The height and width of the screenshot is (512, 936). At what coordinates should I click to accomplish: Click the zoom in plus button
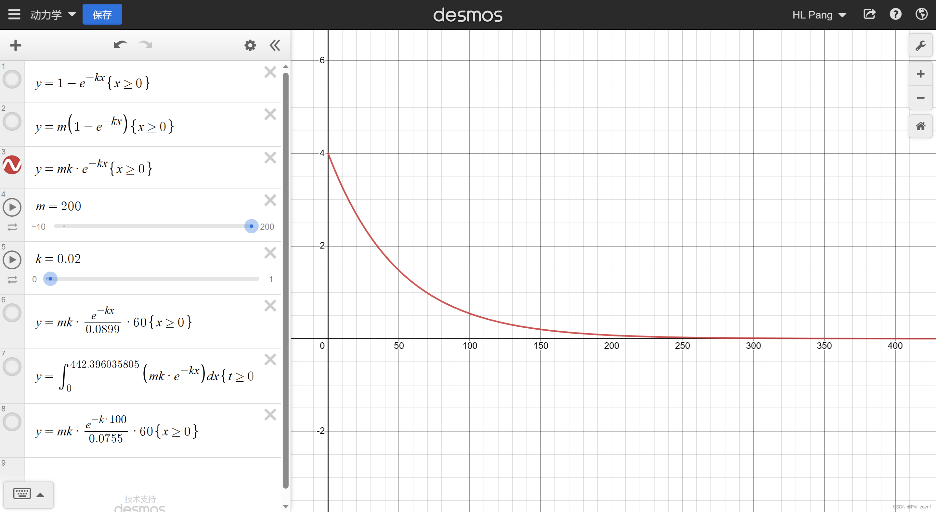(920, 74)
